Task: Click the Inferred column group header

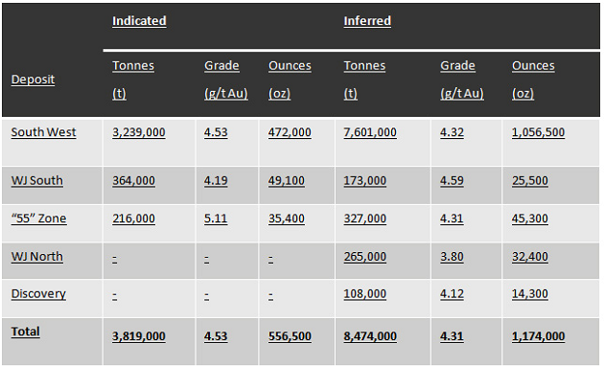Action: 367,21
